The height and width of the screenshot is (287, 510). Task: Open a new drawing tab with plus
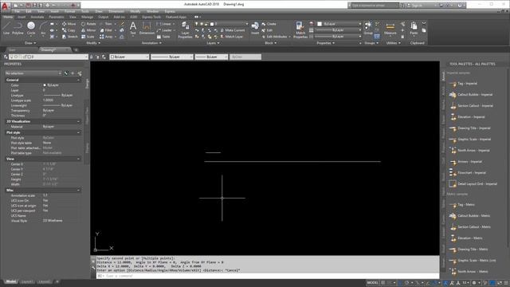pos(76,49)
